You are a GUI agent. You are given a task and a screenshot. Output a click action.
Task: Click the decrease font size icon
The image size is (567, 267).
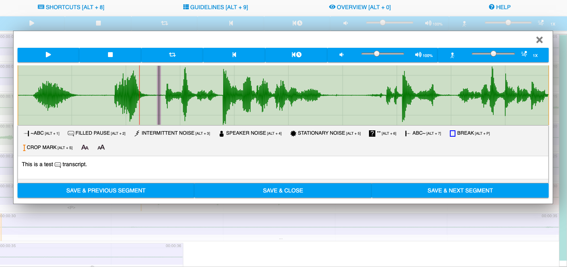[85, 148]
